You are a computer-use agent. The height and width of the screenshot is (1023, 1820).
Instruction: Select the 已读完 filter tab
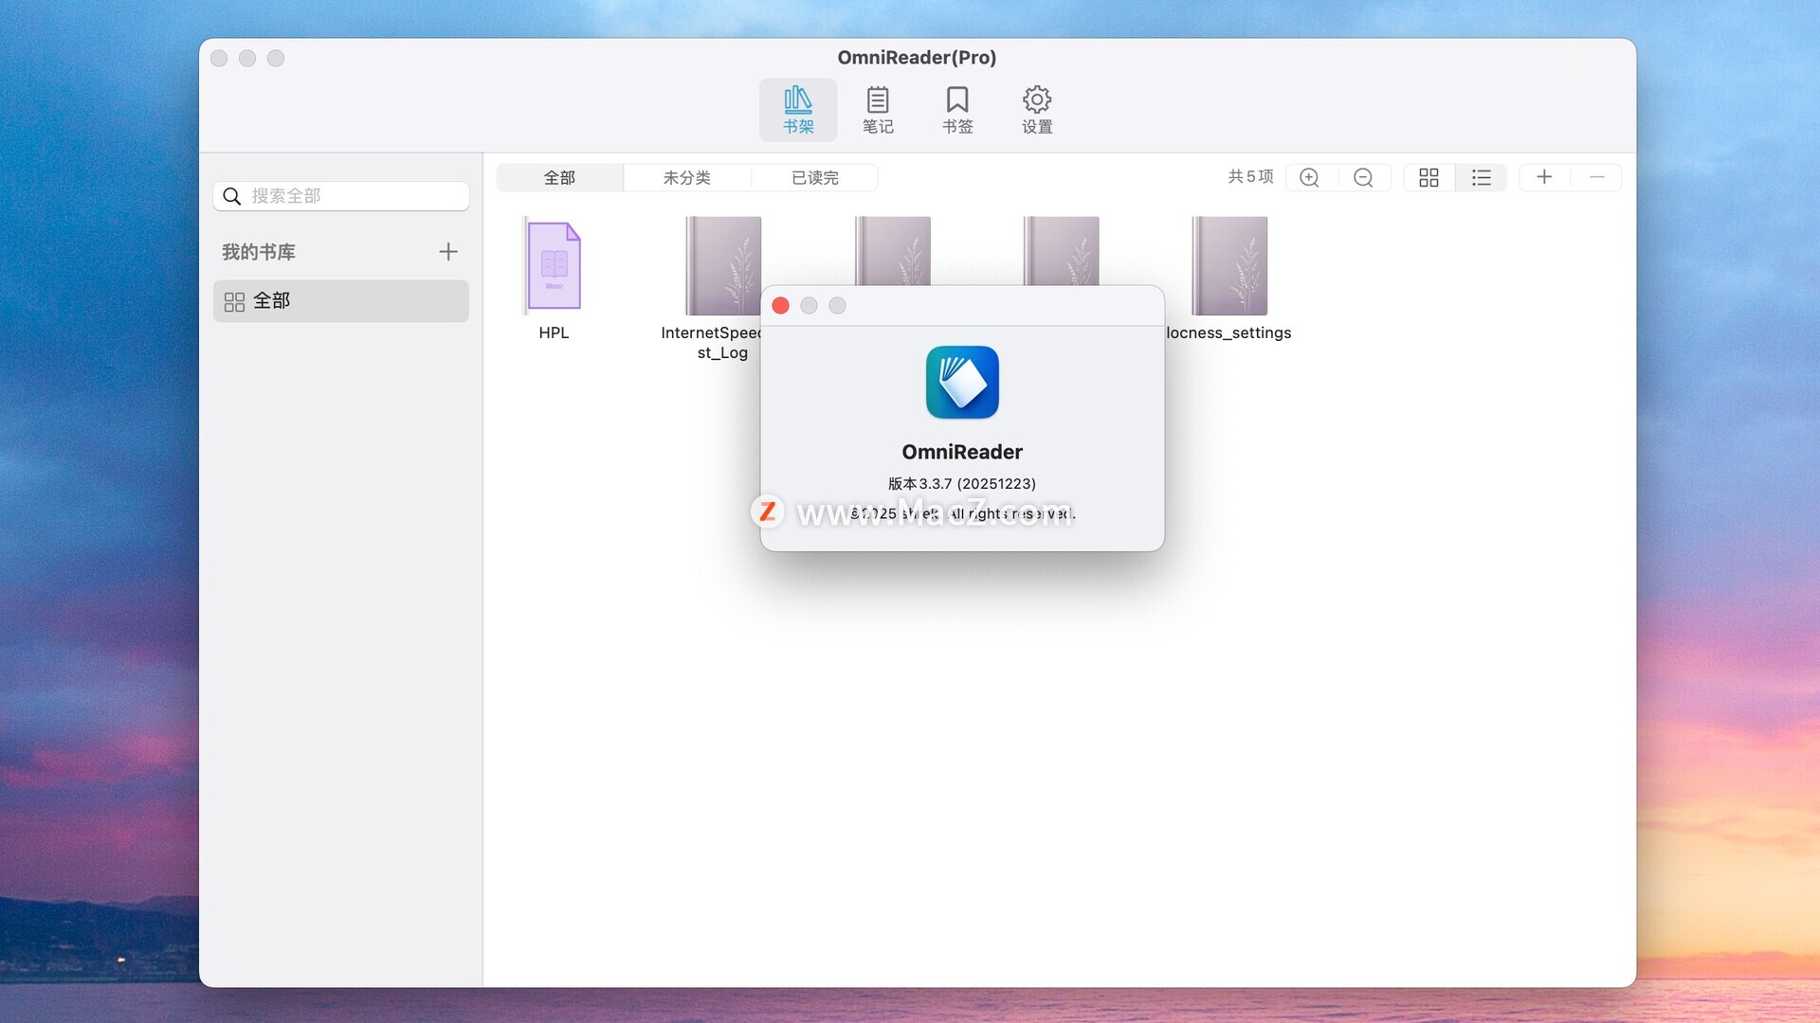[x=814, y=177]
